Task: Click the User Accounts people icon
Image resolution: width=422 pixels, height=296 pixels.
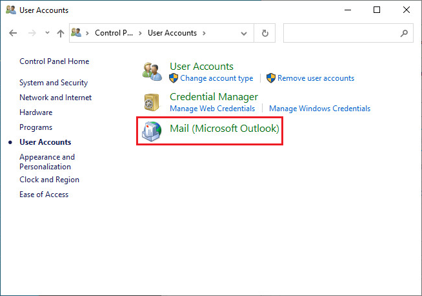Action: point(152,72)
